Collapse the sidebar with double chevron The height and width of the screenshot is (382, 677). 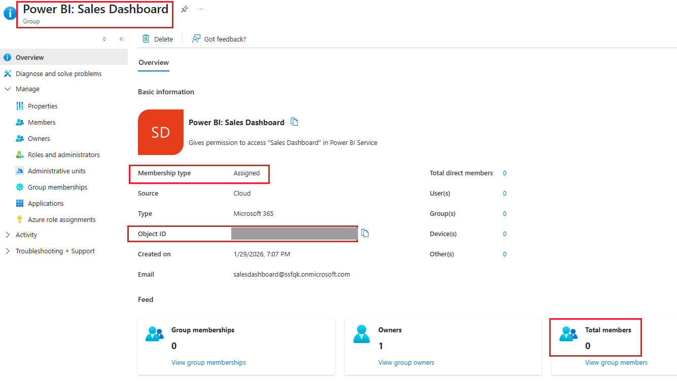coord(121,39)
